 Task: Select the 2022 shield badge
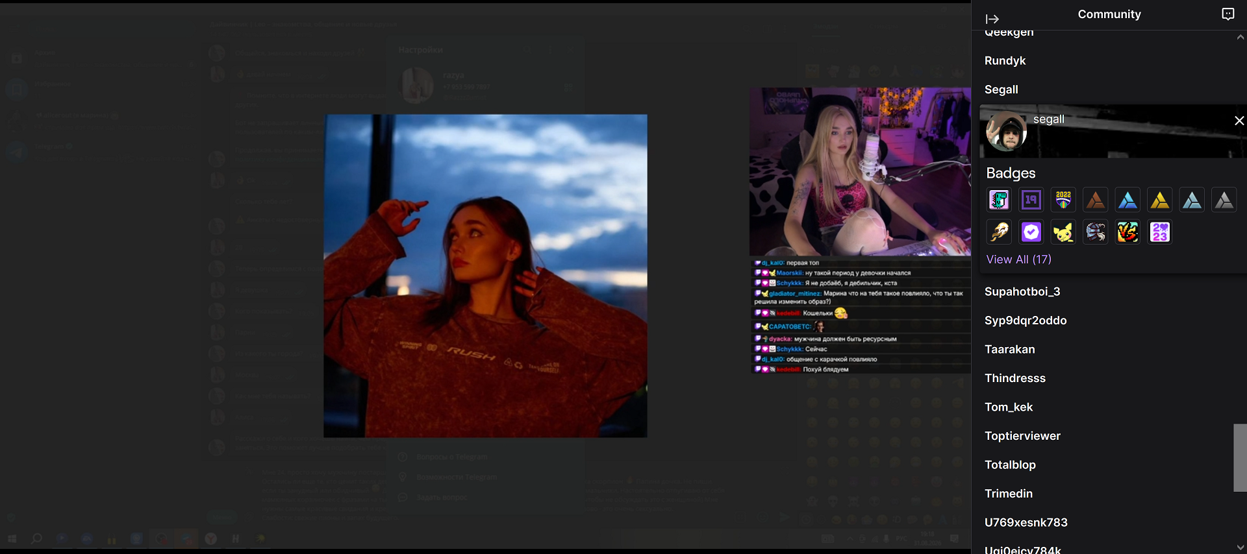click(1063, 200)
